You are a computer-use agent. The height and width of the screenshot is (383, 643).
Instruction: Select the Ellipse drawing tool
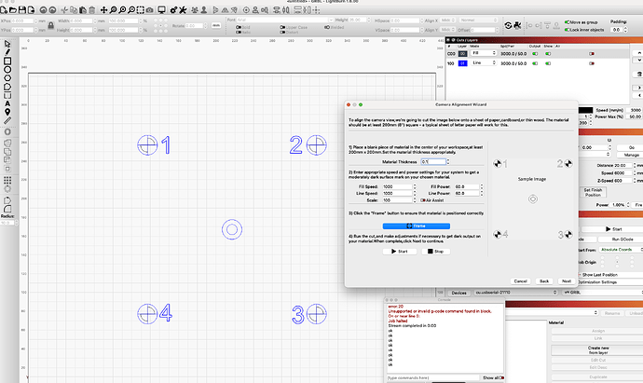coord(7,69)
